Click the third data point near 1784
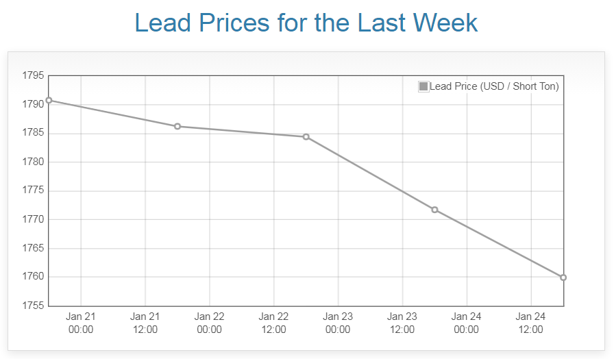The image size is (614, 359). tap(306, 137)
